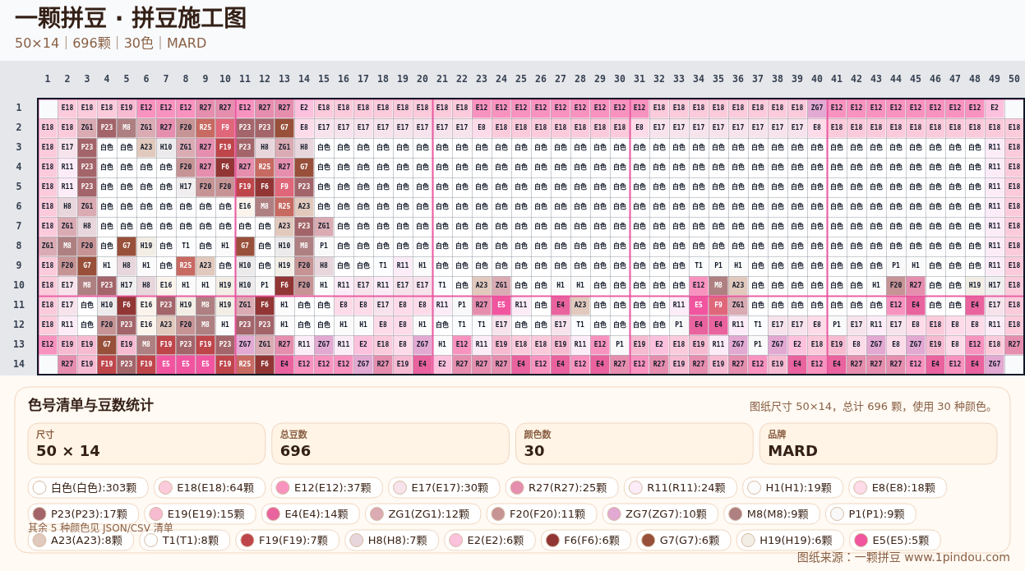Click row header 7
The image size is (1025, 571).
(19, 226)
